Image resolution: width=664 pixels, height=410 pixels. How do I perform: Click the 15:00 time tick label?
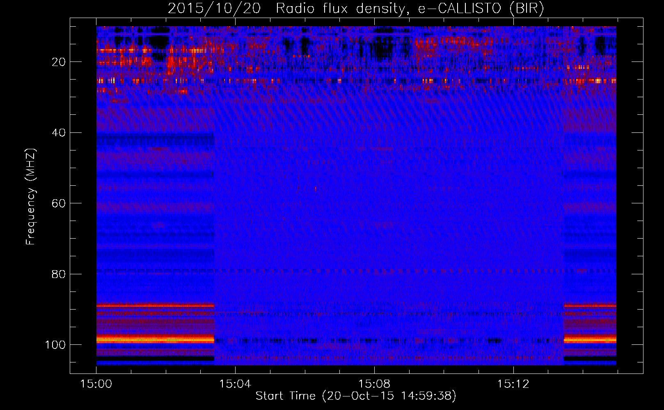click(x=96, y=384)
